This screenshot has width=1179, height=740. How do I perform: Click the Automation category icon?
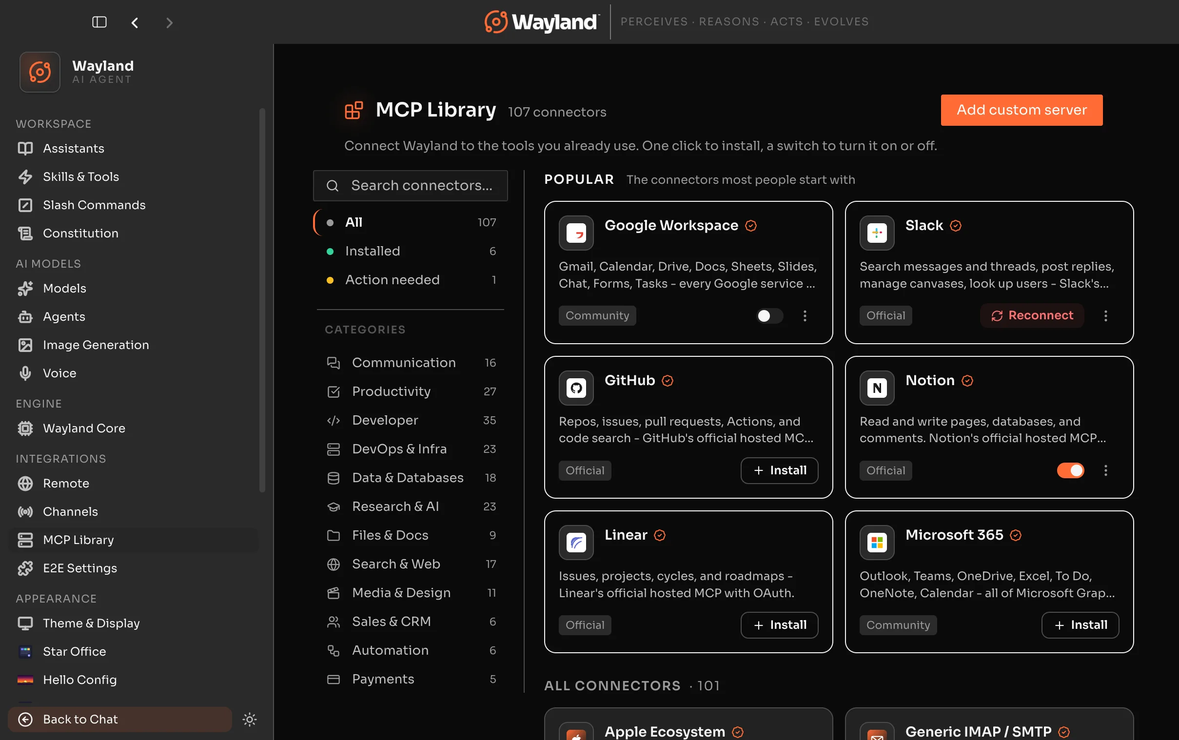point(334,650)
